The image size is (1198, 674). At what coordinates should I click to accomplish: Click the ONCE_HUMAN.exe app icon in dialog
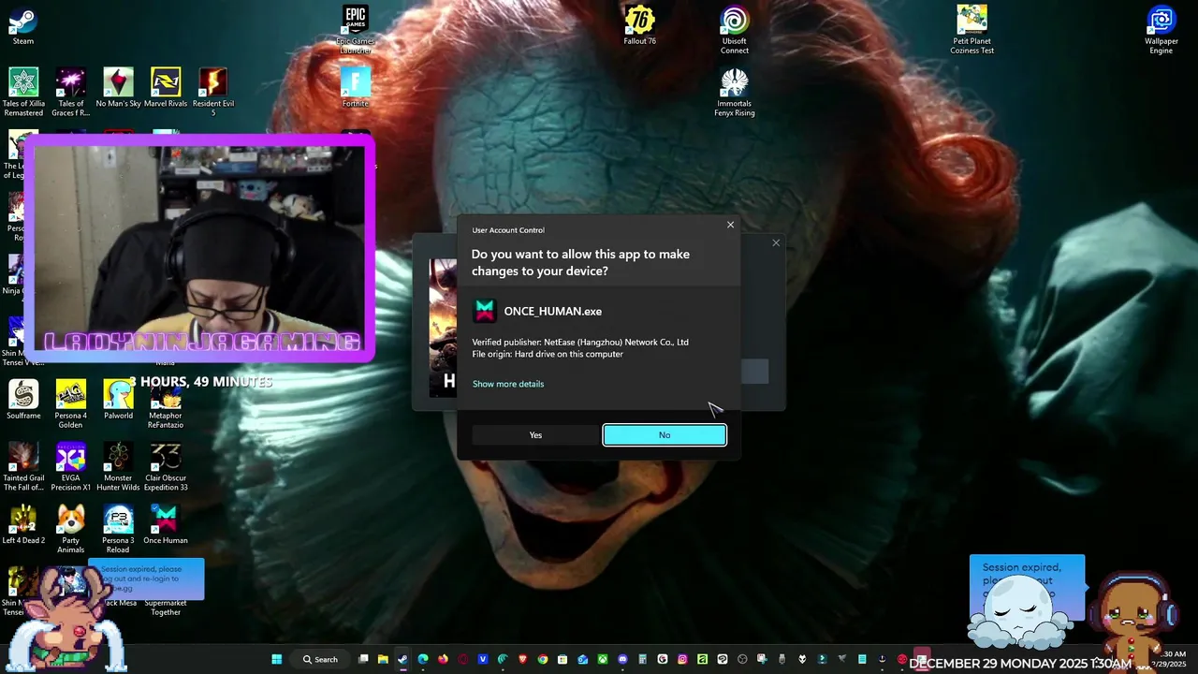coord(485,311)
